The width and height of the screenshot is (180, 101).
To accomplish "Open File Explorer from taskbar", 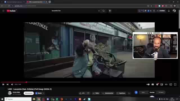I will (x=34, y=99).
